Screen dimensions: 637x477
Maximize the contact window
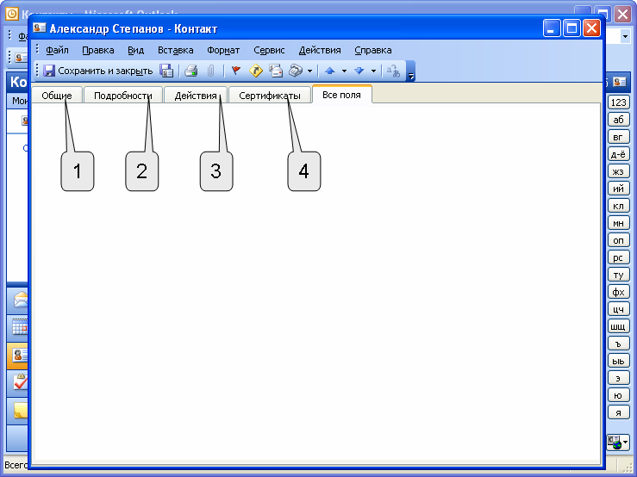pyautogui.click(x=571, y=28)
